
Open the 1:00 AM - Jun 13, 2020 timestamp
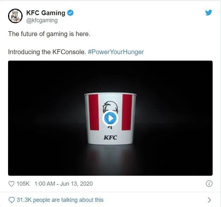click(x=63, y=184)
